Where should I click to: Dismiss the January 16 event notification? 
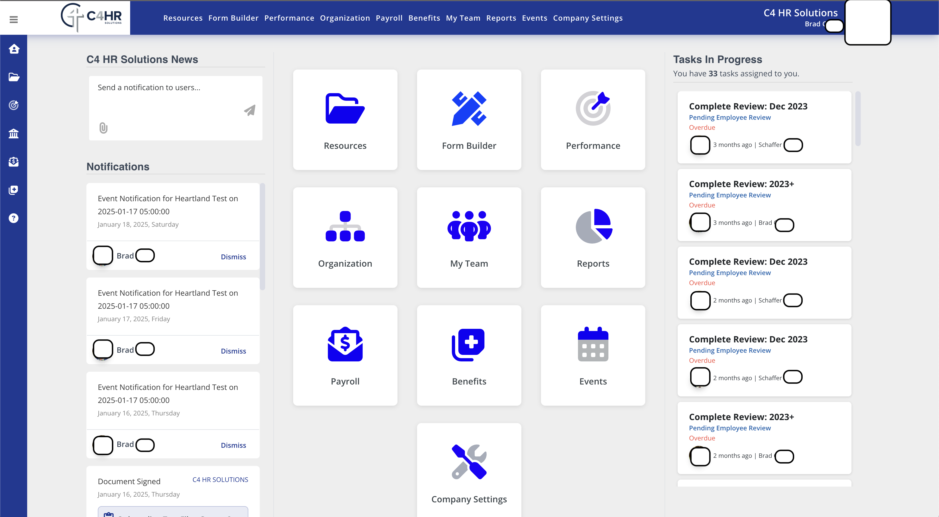pos(233,445)
